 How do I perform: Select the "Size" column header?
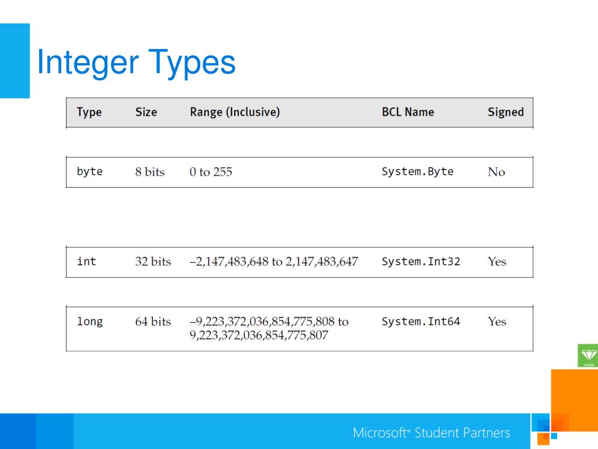tap(146, 112)
